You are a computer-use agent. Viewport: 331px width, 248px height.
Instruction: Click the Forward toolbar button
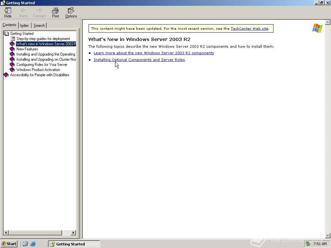tap(39, 13)
